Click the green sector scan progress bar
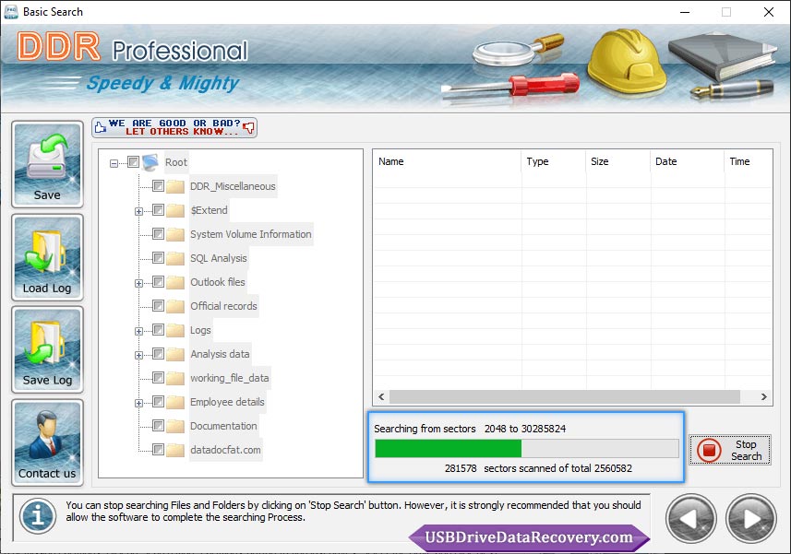 [527, 448]
